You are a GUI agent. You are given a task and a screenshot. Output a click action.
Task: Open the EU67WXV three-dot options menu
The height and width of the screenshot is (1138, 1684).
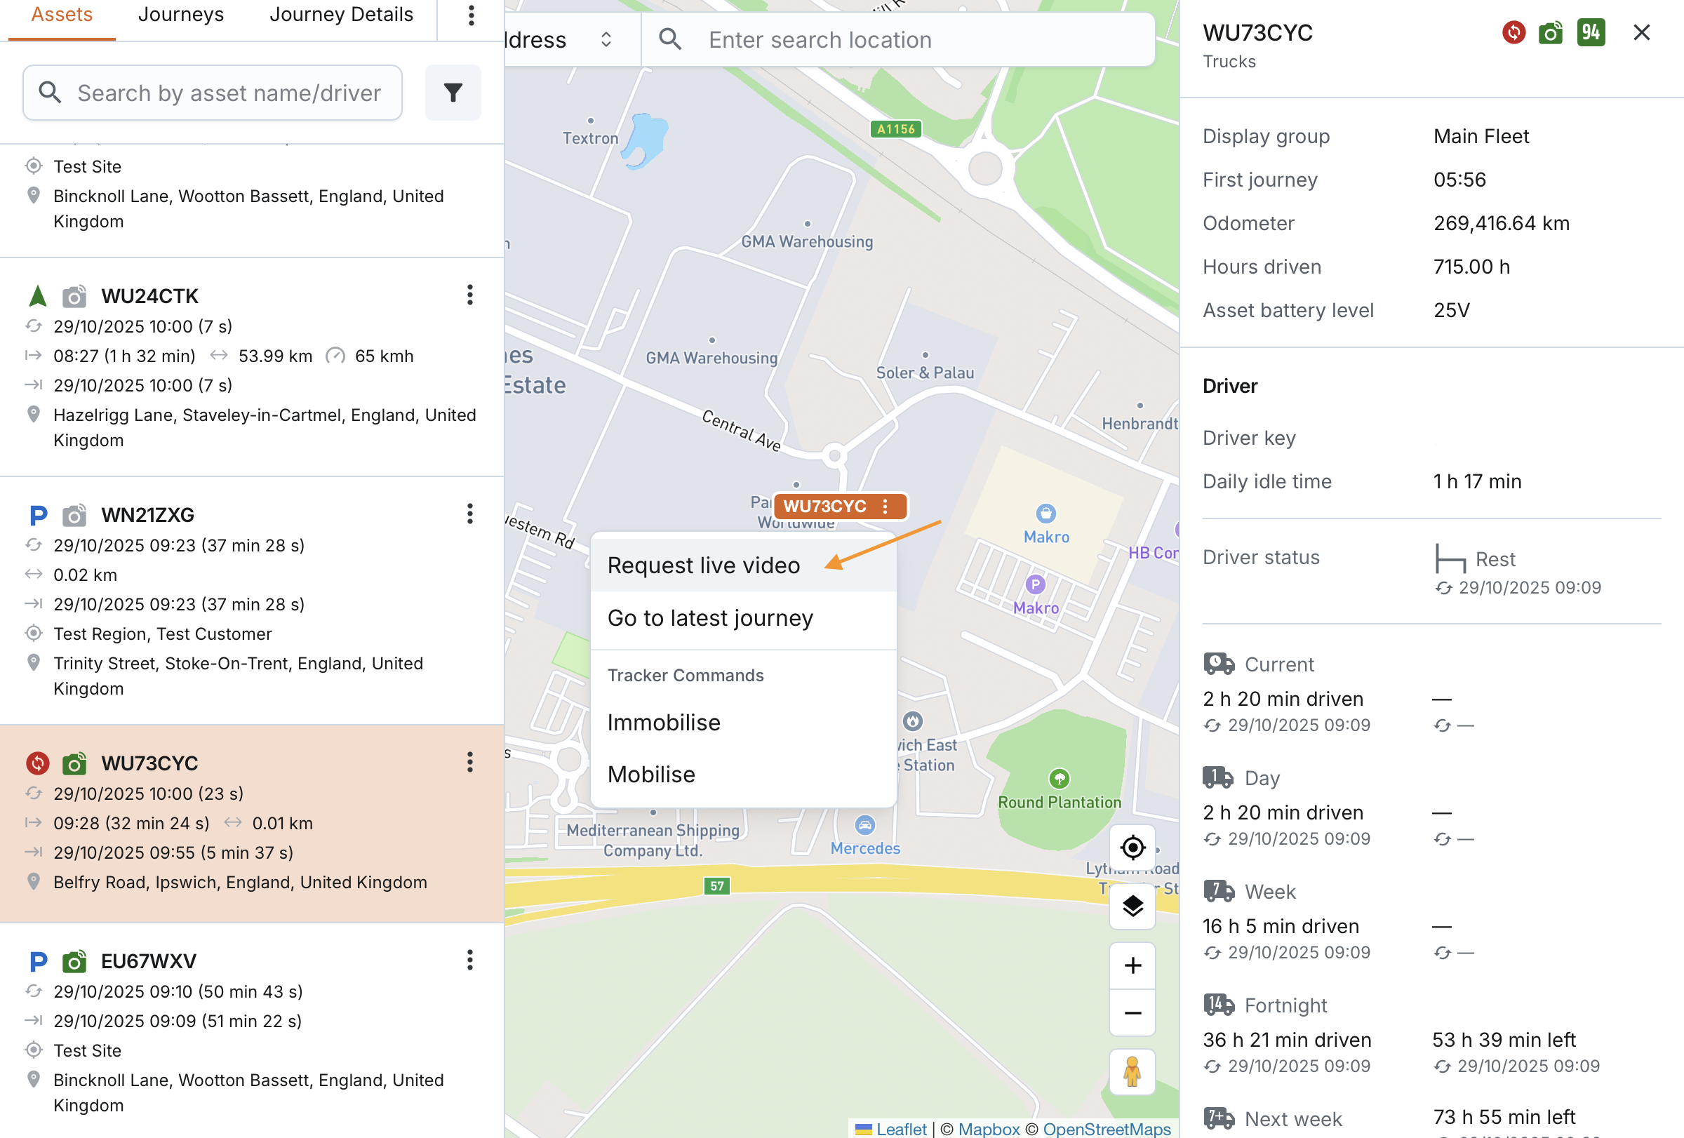tap(470, 960)
